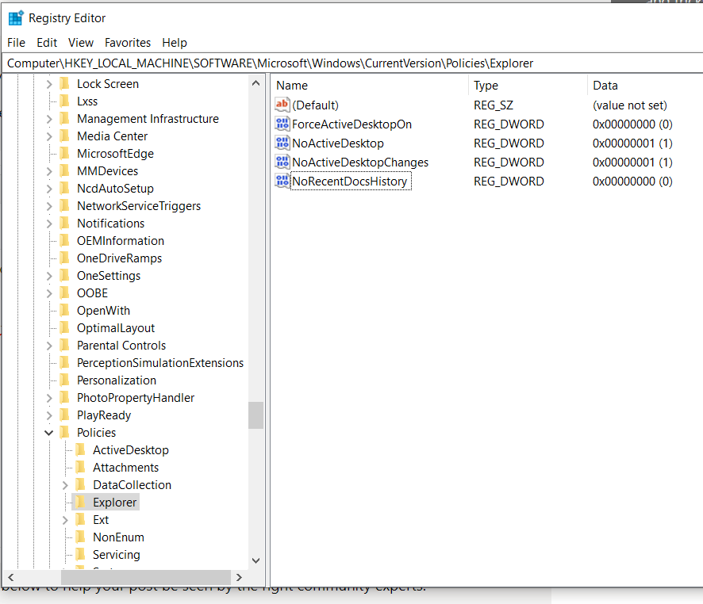Click the ActiveDesktop folder icon
Image resolution: width=703 pixels, height=604 pixels.
click(81, 450)
